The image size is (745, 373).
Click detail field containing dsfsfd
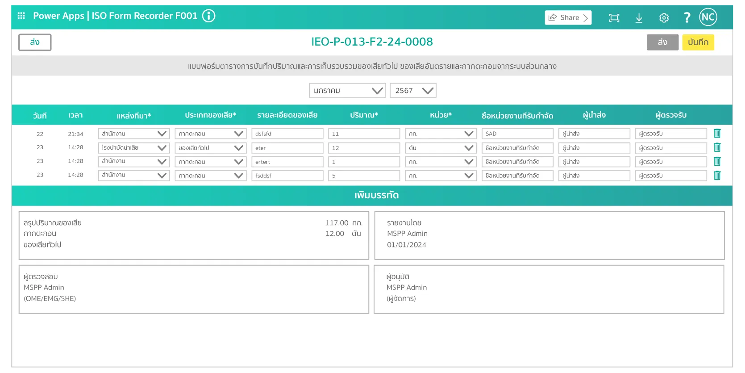(287, 134)
